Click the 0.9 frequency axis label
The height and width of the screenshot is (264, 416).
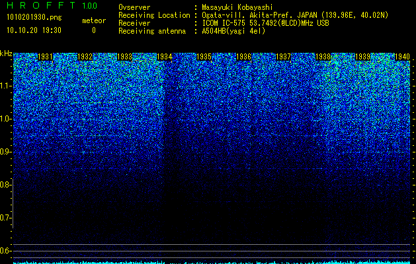coord(5,152)
